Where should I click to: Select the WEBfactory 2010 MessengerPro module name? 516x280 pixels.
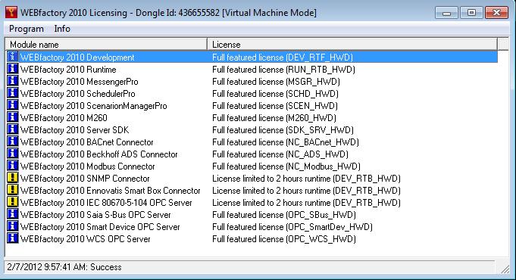tap(80, 82)
